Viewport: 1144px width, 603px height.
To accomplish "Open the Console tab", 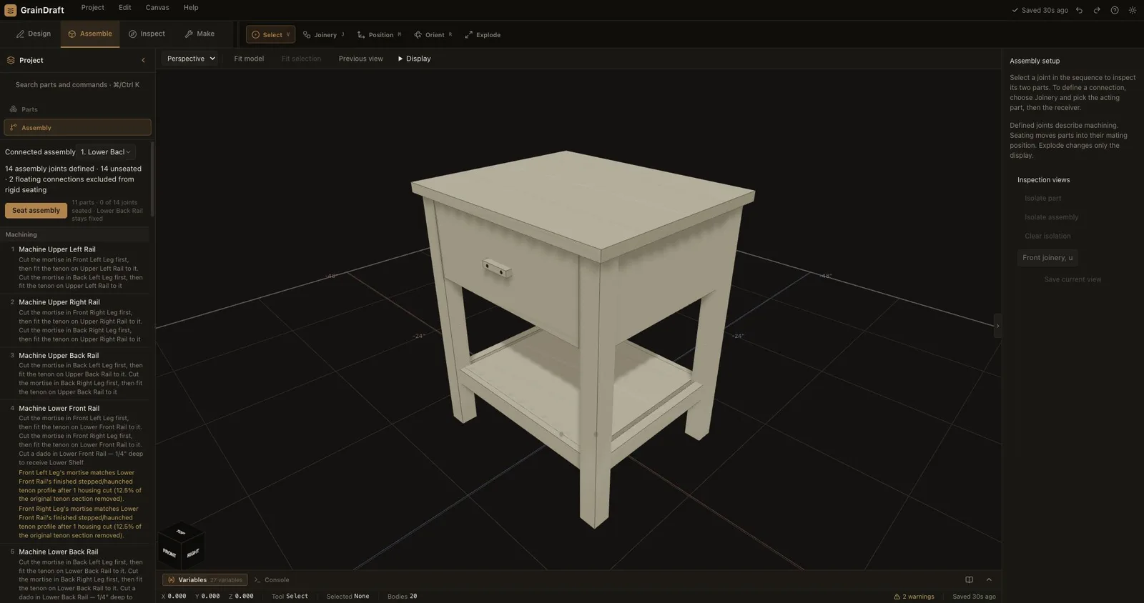I will coord(272,579).
